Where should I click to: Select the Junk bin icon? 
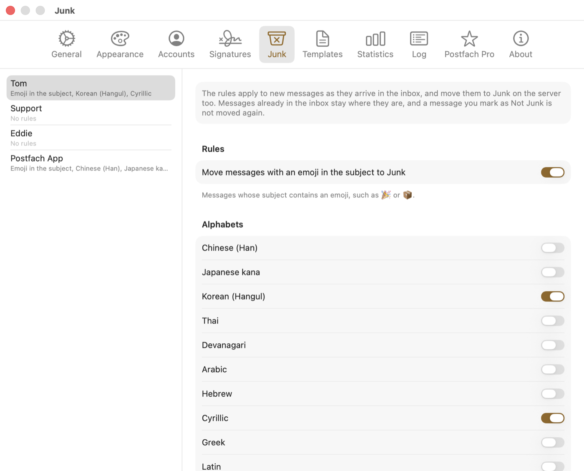tap(277, 39)
